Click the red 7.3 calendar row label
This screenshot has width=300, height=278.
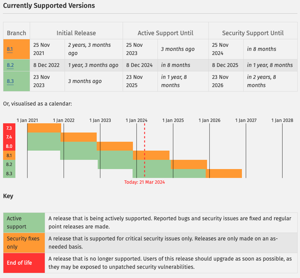click(x=9, y=128)
